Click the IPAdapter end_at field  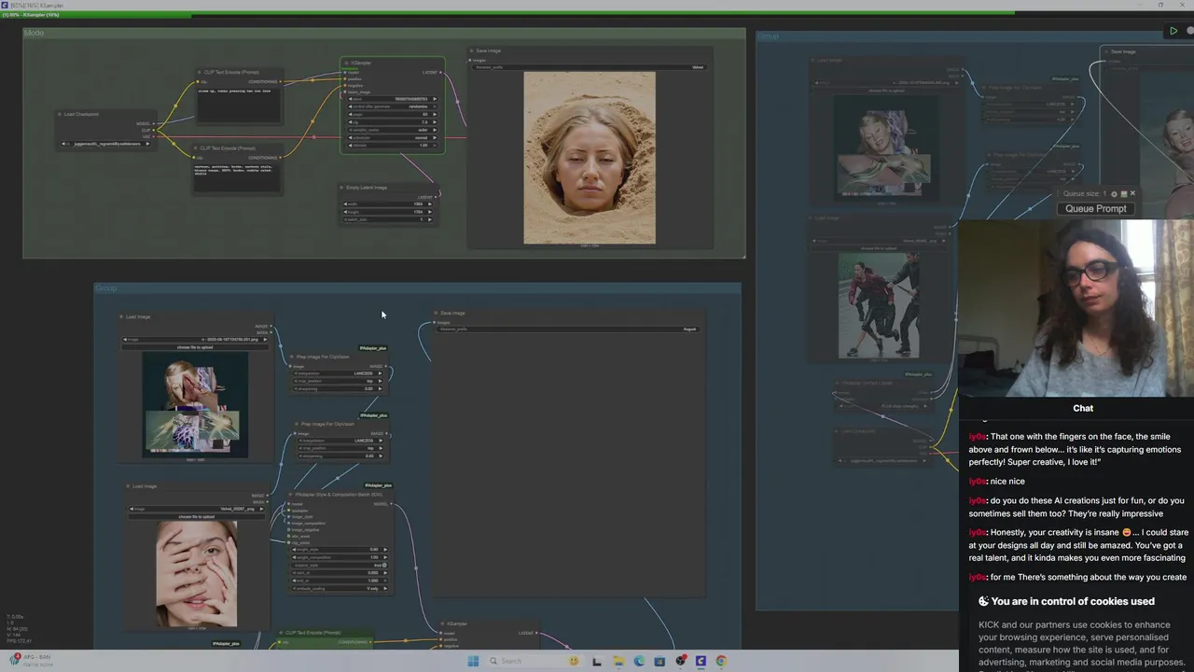coord(340,581)
